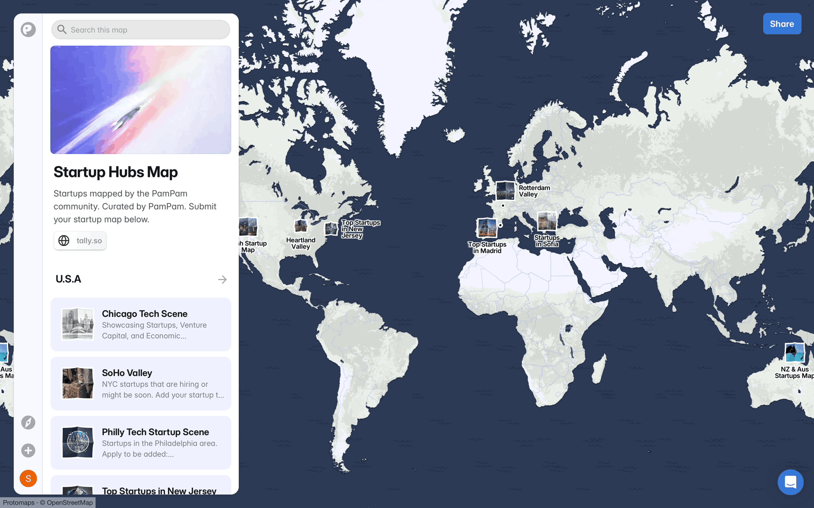Expand the U.S.A section arrow
Screen dimensions: 814x508
click(223, 279)
